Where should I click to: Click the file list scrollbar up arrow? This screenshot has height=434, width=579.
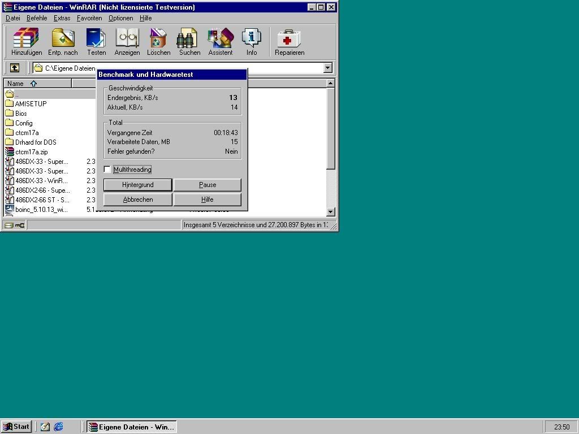click(330, 83)
